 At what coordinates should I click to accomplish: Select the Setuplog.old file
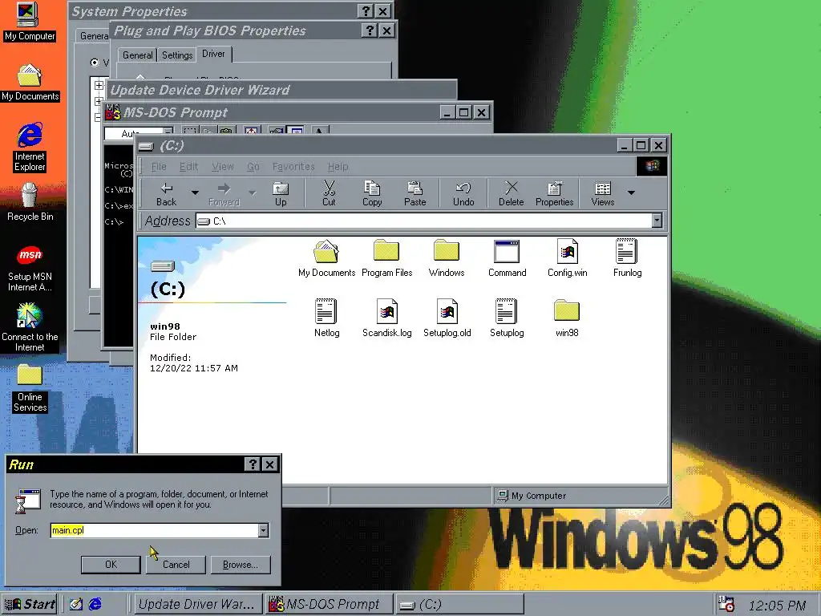click(447, 318)
